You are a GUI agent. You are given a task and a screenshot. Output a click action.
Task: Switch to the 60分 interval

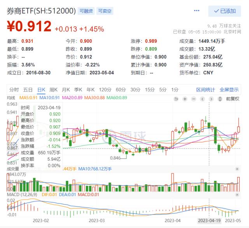point(121,90)
